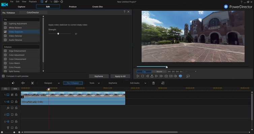
Task: Enable the 360 video mode icon
Action: 180,76
